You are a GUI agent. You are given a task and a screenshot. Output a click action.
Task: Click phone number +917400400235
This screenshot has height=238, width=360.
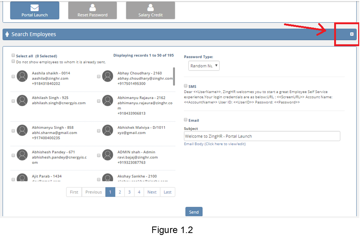click(x=46, y=138)
